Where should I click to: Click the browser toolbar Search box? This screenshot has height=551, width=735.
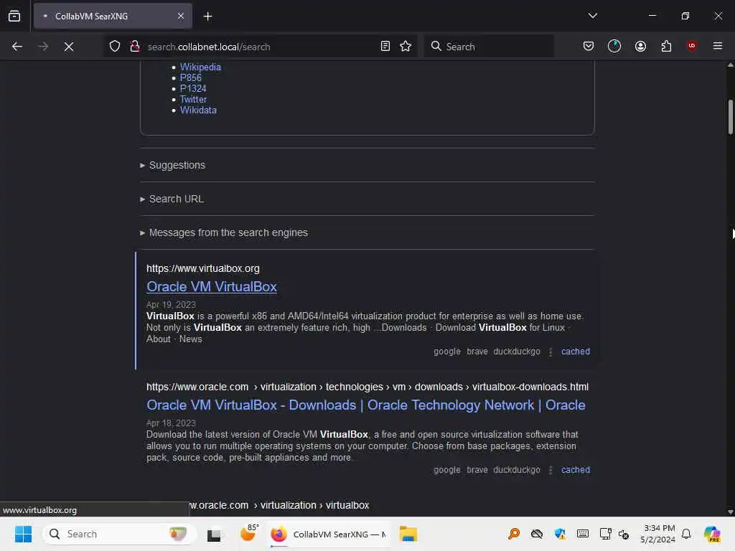click(488, 47)
